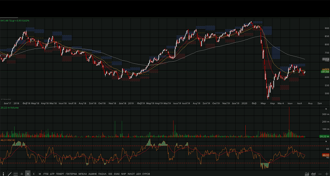The height and width of the screenshot is (176, 330).
Task: Toggle the H daily timeframe button
Action: 28,173
